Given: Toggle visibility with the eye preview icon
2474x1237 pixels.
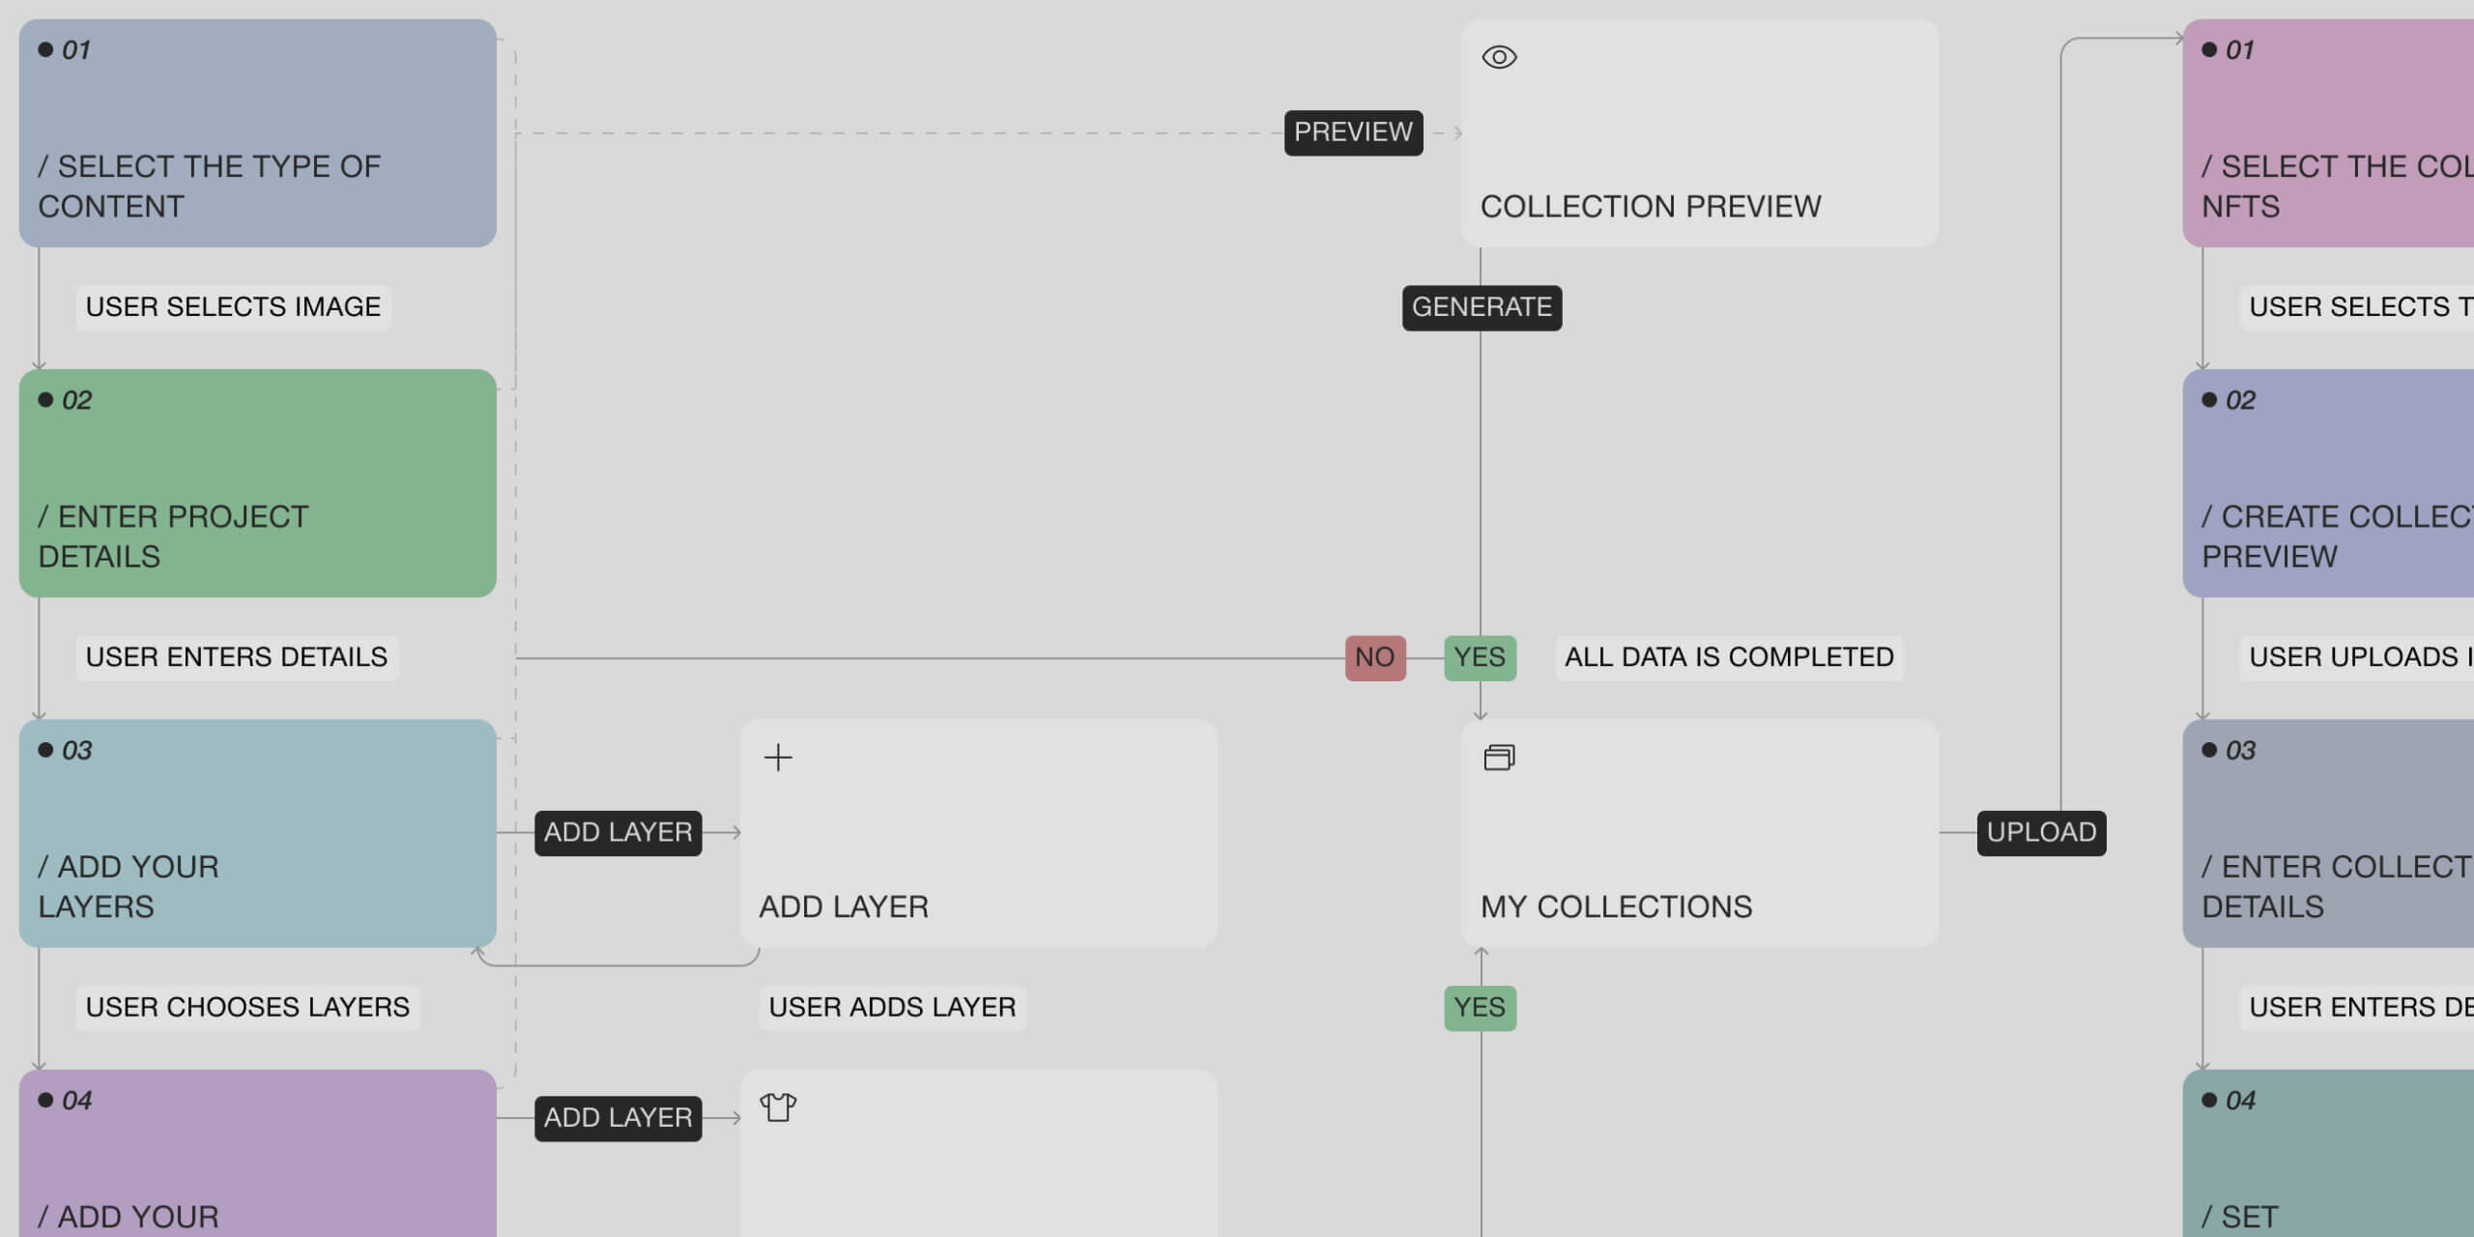Looking at the screenshot, I should click(1497, 55).
